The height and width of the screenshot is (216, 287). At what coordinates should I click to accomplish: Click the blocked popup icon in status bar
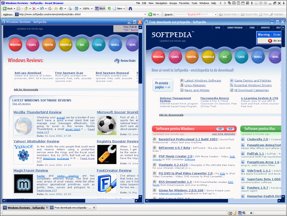point(240,213)
